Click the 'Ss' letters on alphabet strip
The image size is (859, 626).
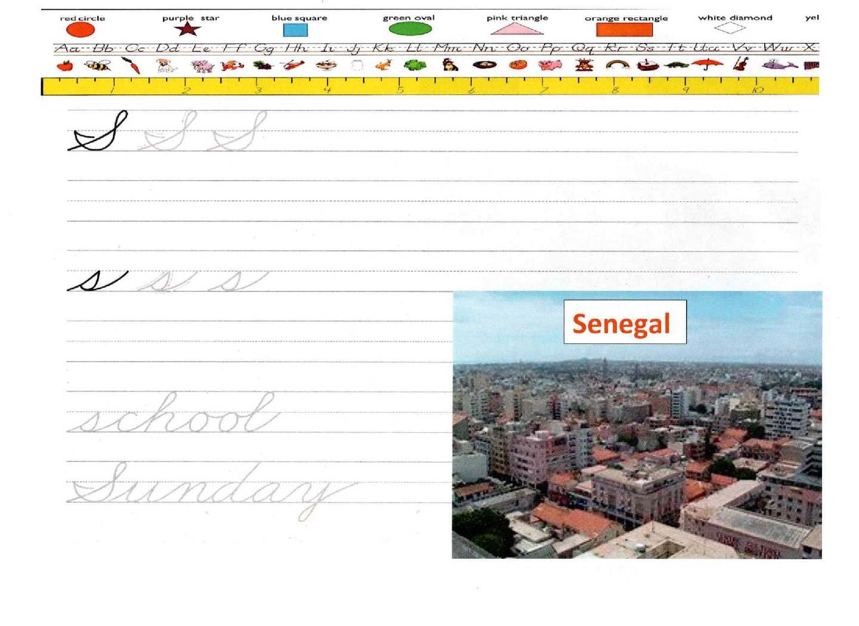click(x=645, y=48)
